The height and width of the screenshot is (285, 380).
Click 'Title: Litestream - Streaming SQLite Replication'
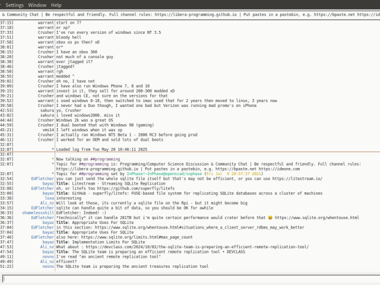click(x=111, y=183)
